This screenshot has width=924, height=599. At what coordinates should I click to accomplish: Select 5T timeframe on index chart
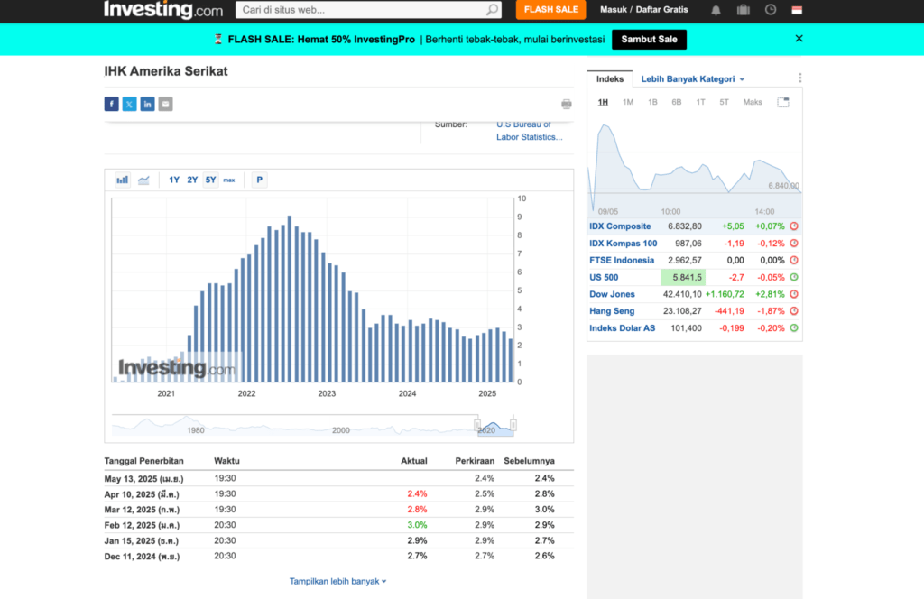click(x=725, y=103)
